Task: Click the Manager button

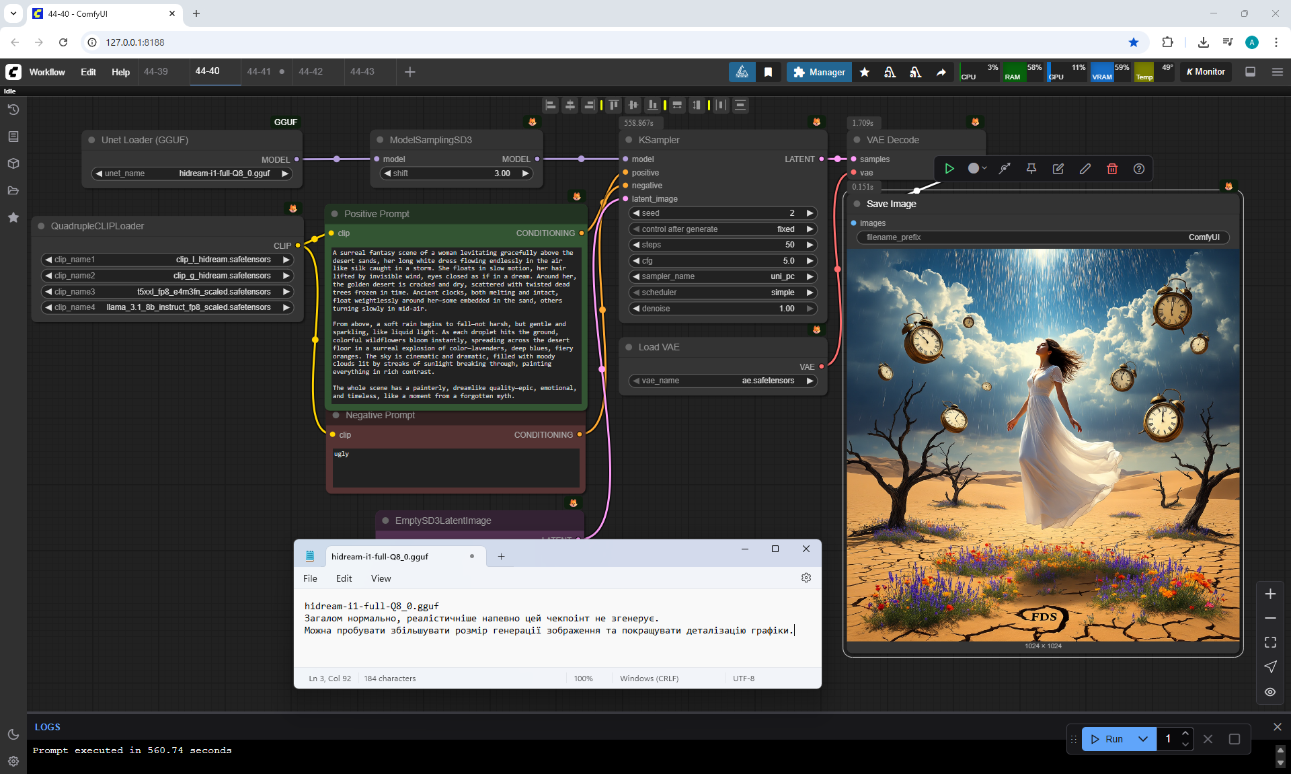Action: pos(818,72)
